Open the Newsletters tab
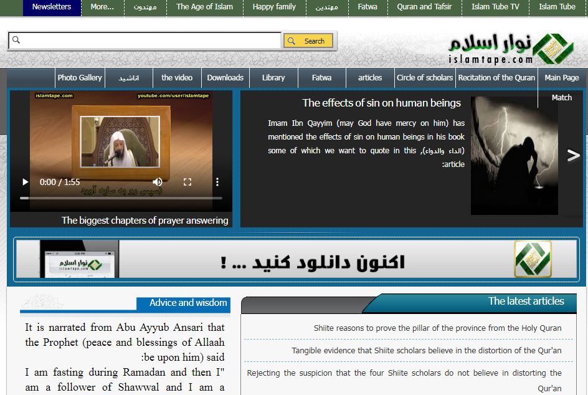Screen dimensions: 588x395 point(52,7)
